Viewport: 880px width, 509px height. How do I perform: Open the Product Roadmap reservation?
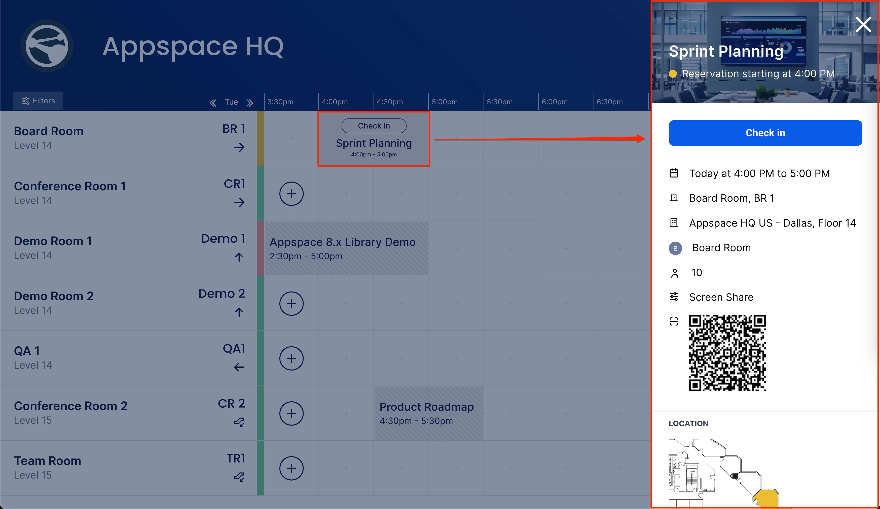pos(428,413)
